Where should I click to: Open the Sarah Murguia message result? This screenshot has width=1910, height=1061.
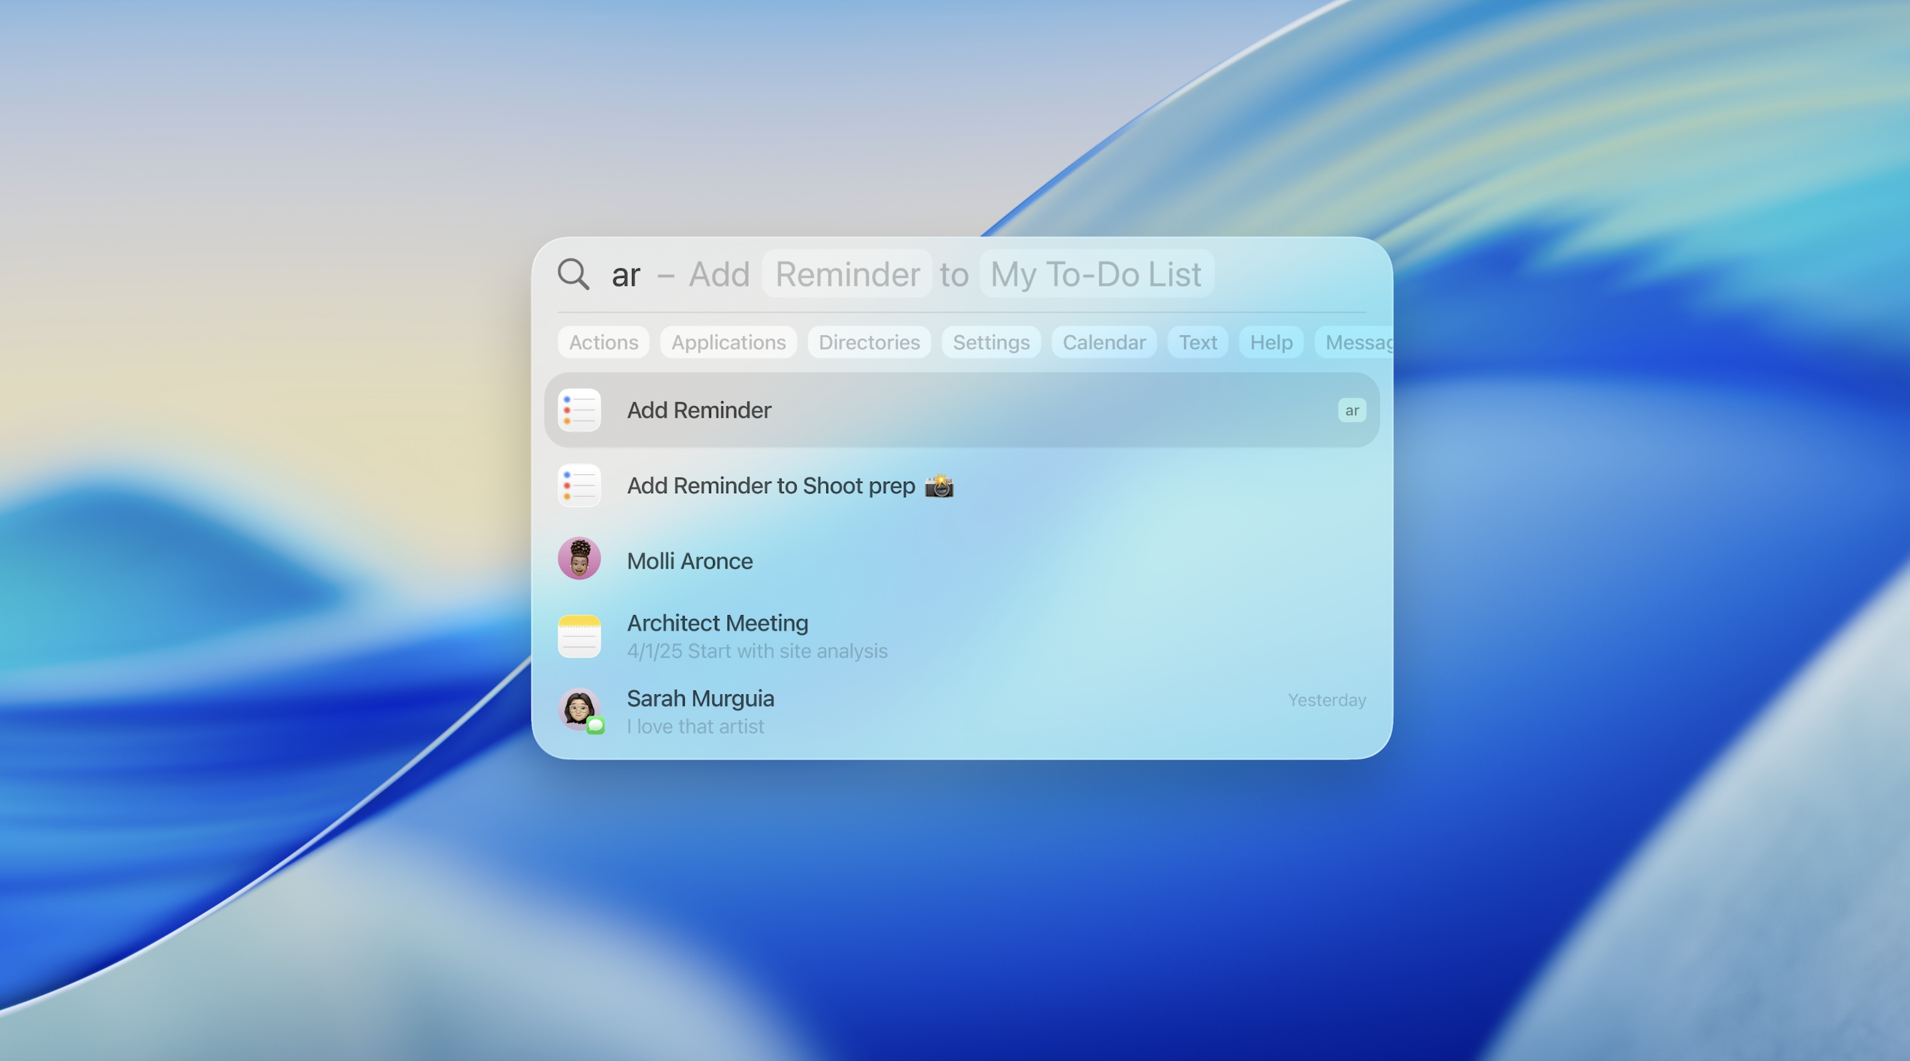point(962,711)
